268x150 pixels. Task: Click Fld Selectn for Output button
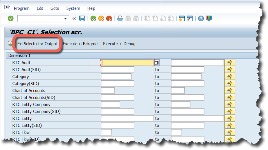37,44
